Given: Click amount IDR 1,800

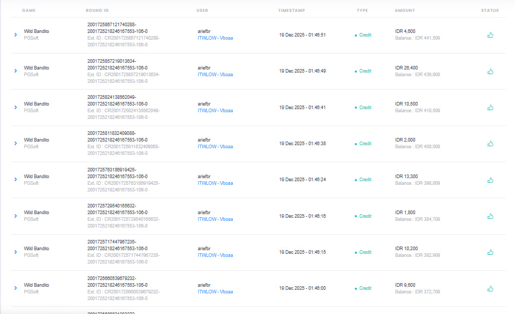Looking at the screenshot, I should [405, 213].
